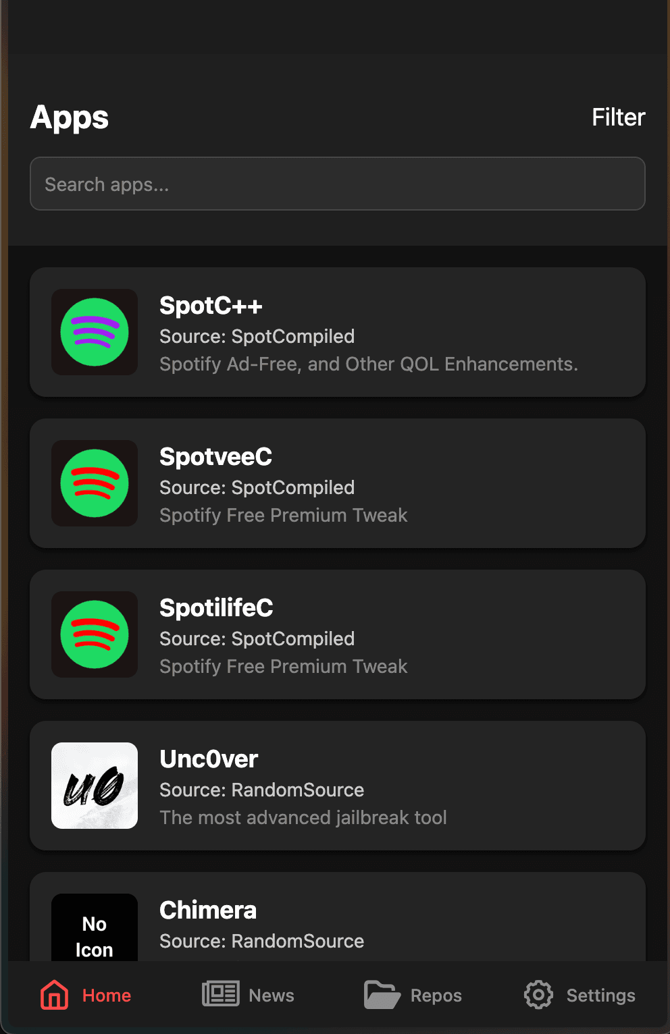Screen dimensions: 670x1034
Task: Click the SpotveeC app icon
Action: 95,483
